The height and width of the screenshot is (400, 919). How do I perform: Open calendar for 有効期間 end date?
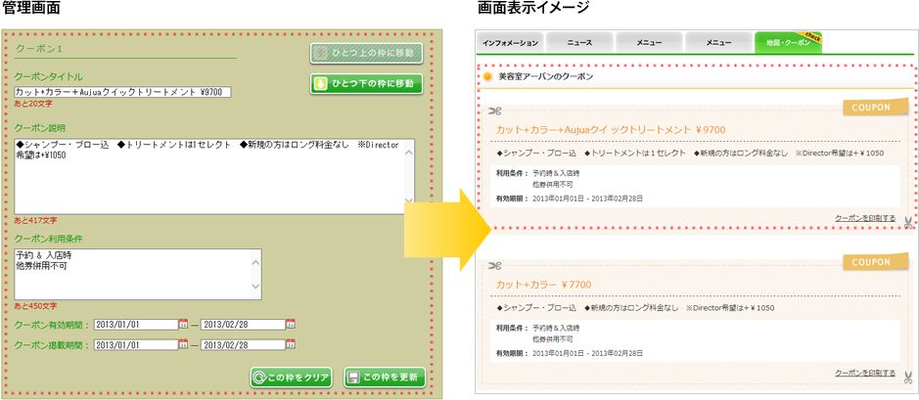291,324
